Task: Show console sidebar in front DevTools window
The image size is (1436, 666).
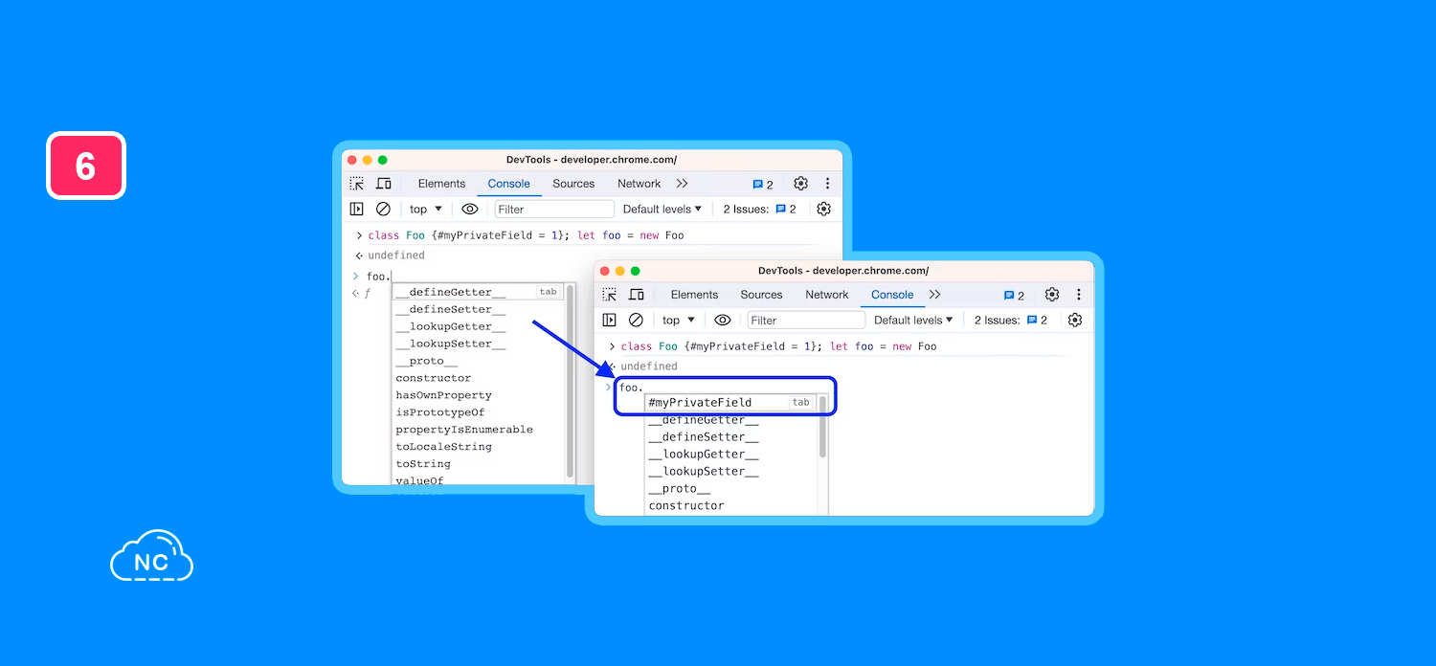Action: pyautogui.click(x=609, y=320)
